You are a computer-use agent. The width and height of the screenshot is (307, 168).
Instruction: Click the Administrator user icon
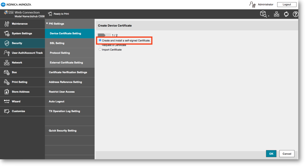point(252,5)
